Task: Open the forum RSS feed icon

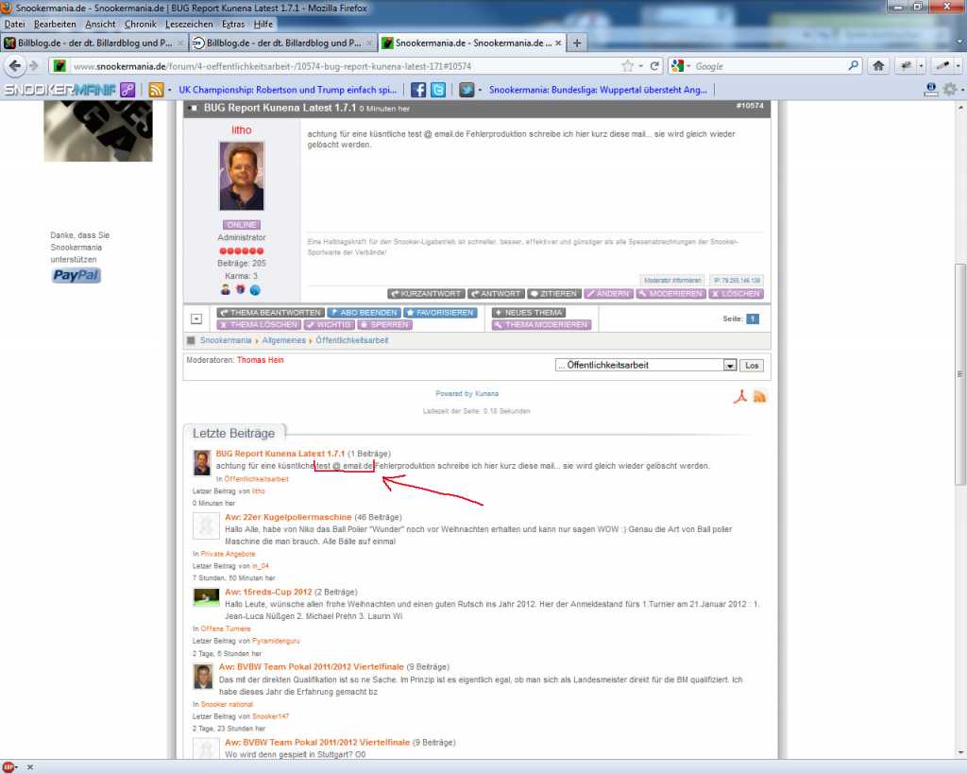Action: [x=759, y=396]
